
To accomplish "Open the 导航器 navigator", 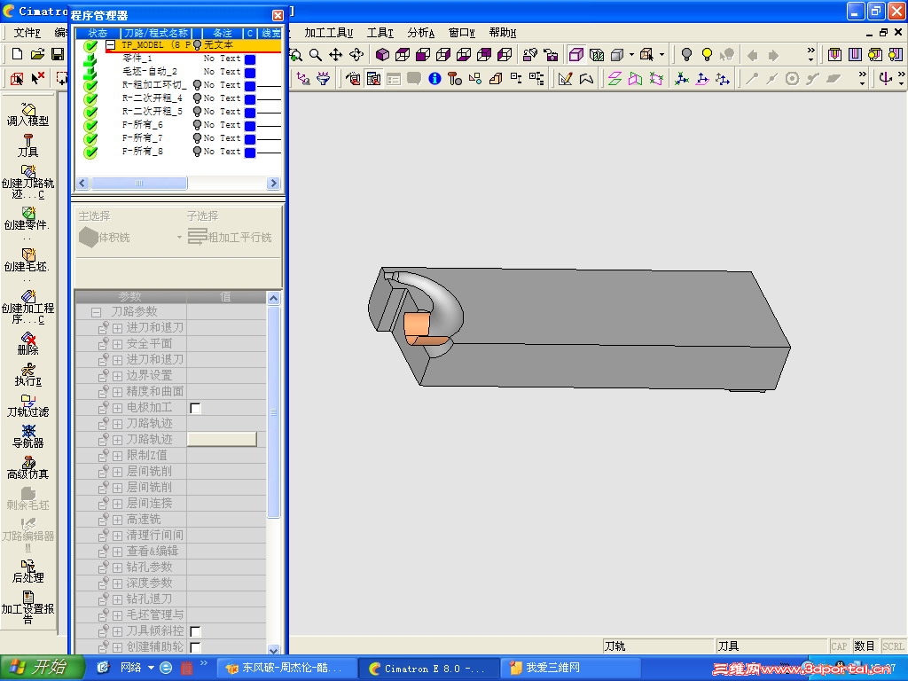I will point(27,437).
